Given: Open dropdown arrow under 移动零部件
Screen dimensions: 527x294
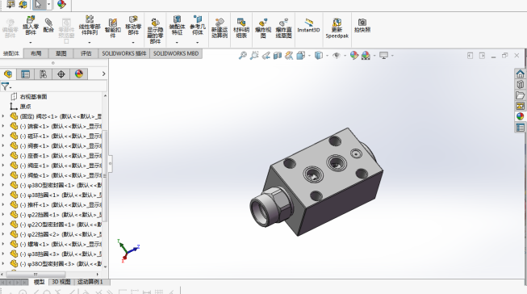Looking at the screenshot, I should pyautogui.click(x=133, y=42).
